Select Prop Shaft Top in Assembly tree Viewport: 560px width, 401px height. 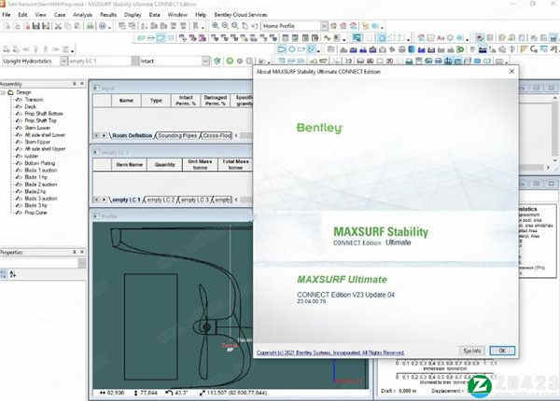click(41, 120)
